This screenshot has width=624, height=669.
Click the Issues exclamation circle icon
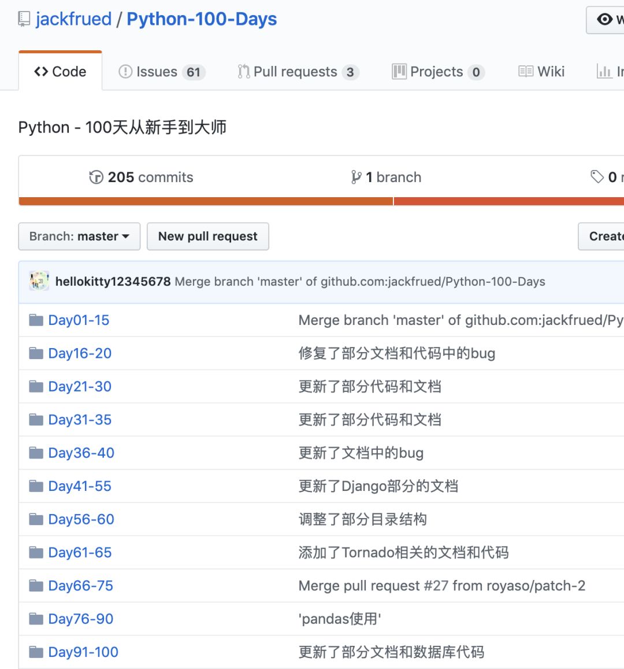(x=125, y=72)
